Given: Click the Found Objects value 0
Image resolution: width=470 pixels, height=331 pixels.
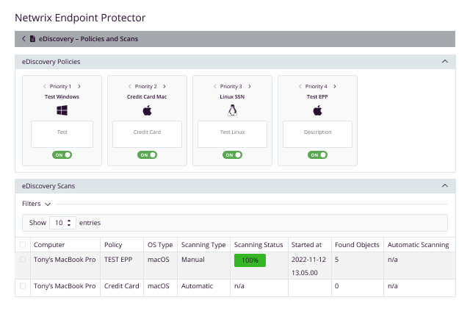Looking at the screenshot, I should point(336,286).
